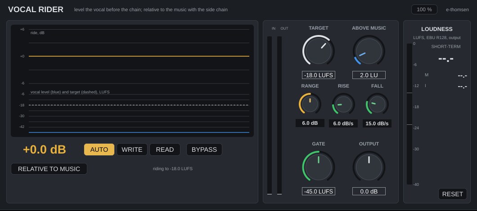477x211 pixels.
Task: Click the 6.0 dB/s rise value
Action: [x=343, y=123]
